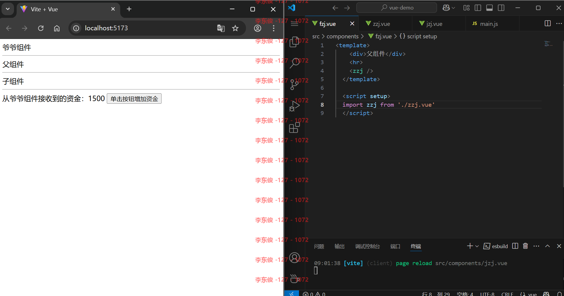Close the Vite + Vue browser tab
The width and height of the screenshot is (564, 296).
[113, 9]
